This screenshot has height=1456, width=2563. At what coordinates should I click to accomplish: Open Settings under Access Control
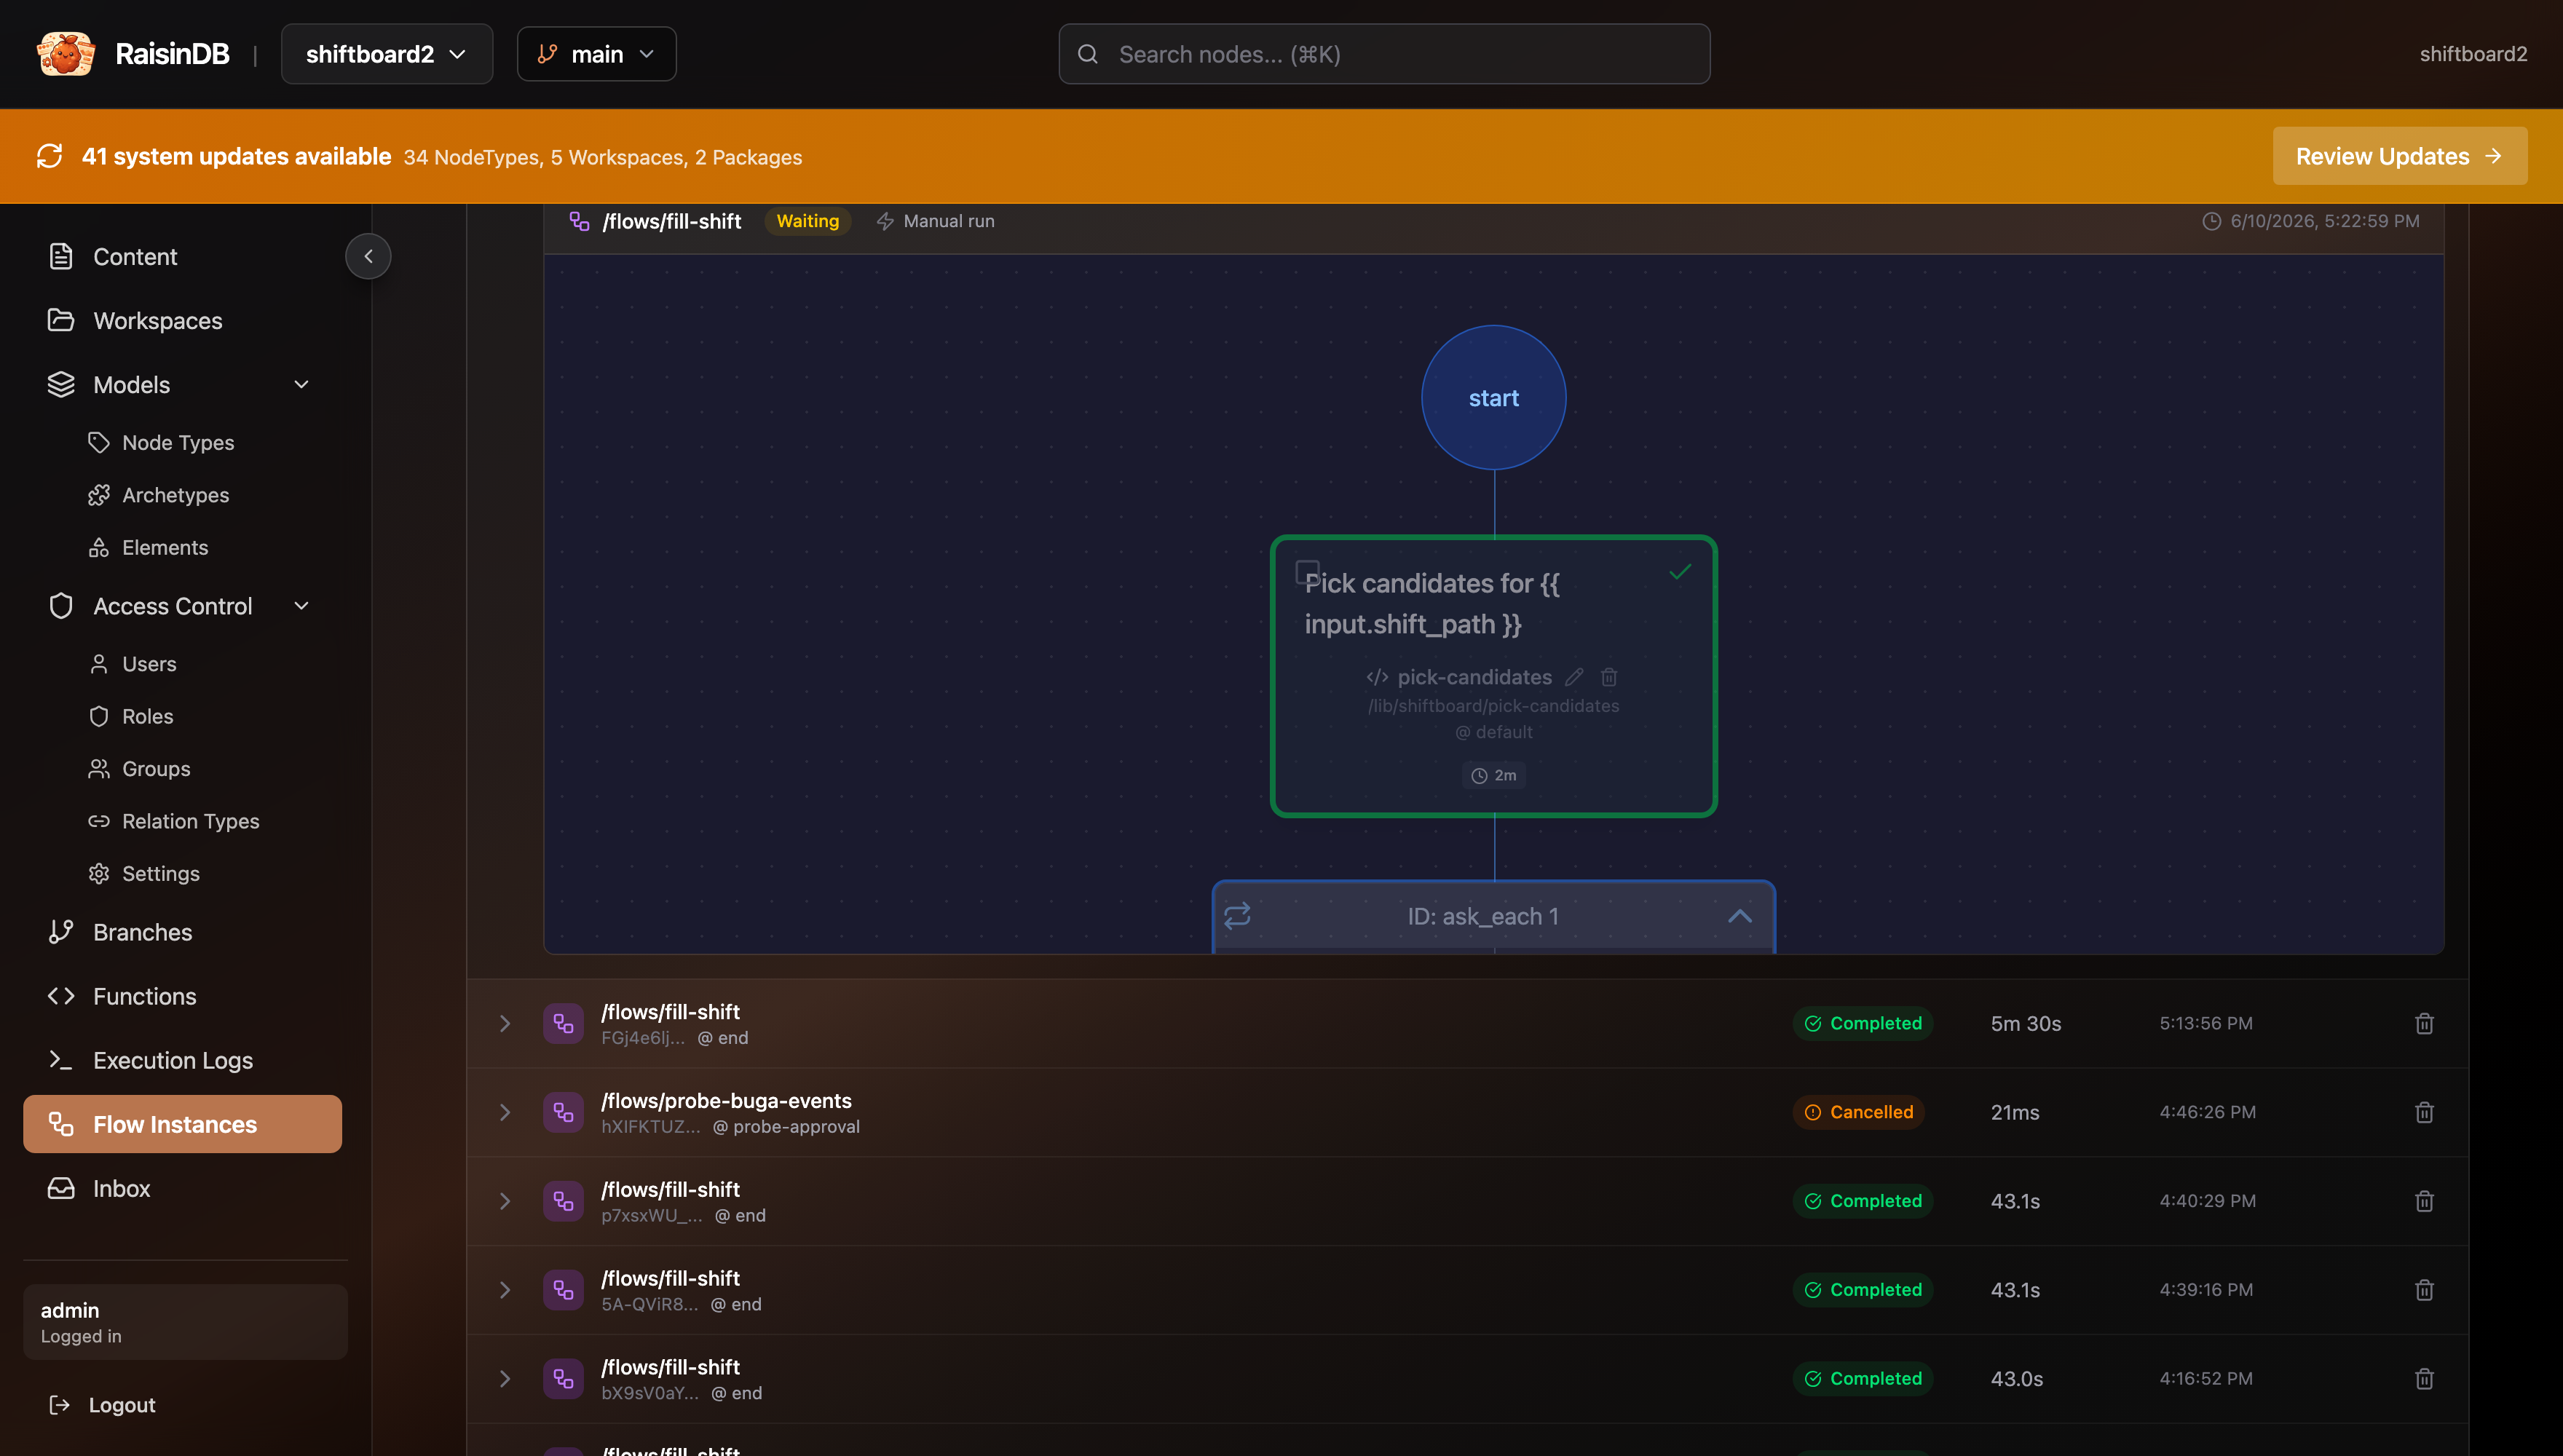pos(160,874)
